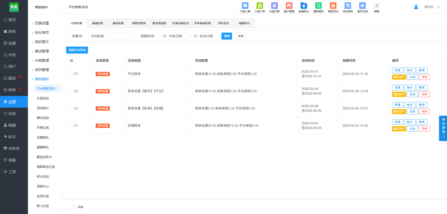Open the 外卖大屏 toolbar icon

tap(245, 5)
